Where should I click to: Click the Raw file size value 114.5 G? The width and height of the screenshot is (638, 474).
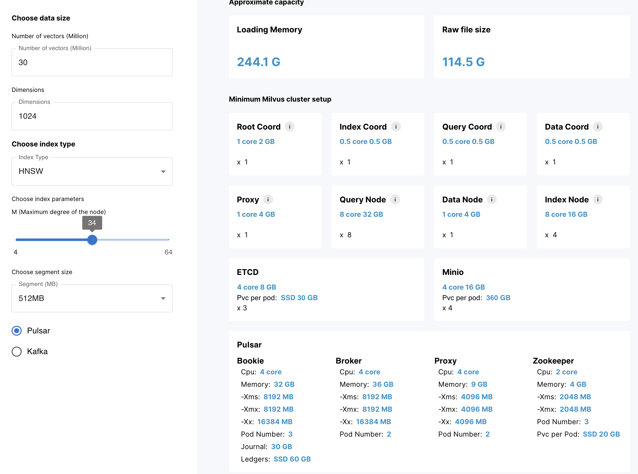[x=464, y=62]
